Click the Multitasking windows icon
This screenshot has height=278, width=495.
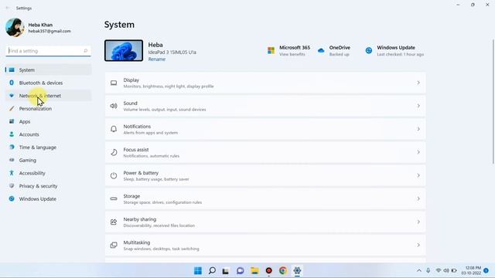114,246
